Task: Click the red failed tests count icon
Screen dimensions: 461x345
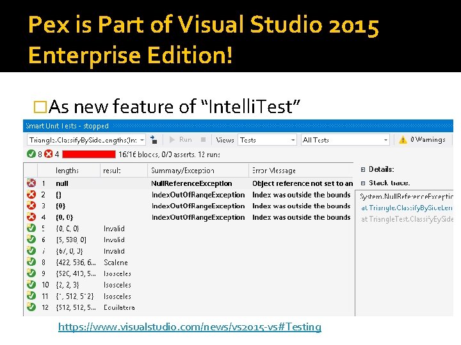Action: click(x=49, y=154)
